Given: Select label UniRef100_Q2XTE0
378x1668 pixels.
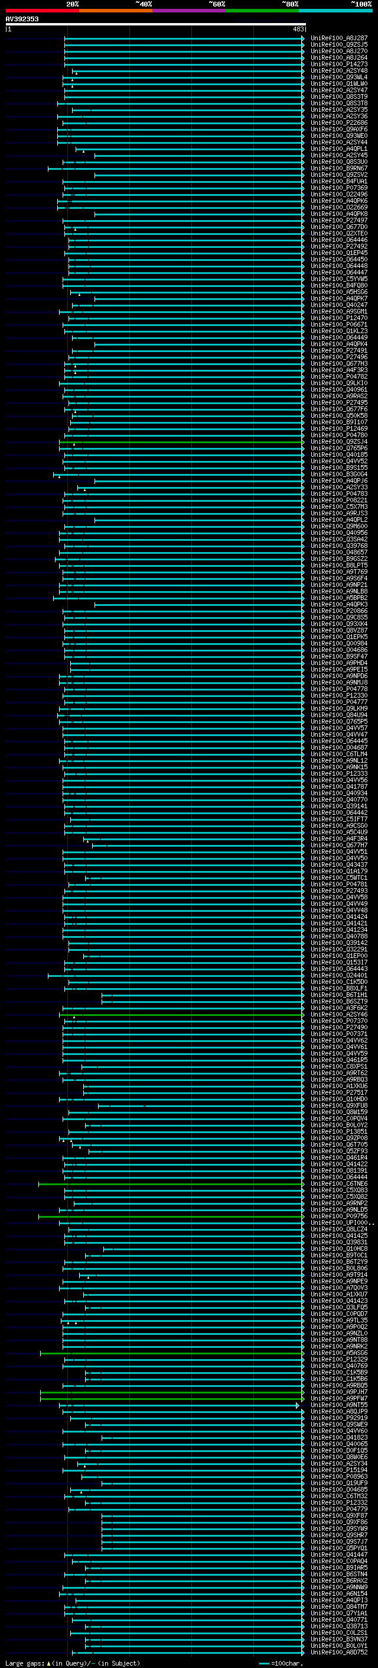Looking at the screenshot, I should coord(339,233).
